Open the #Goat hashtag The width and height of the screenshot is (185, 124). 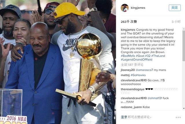coord(140,56)
